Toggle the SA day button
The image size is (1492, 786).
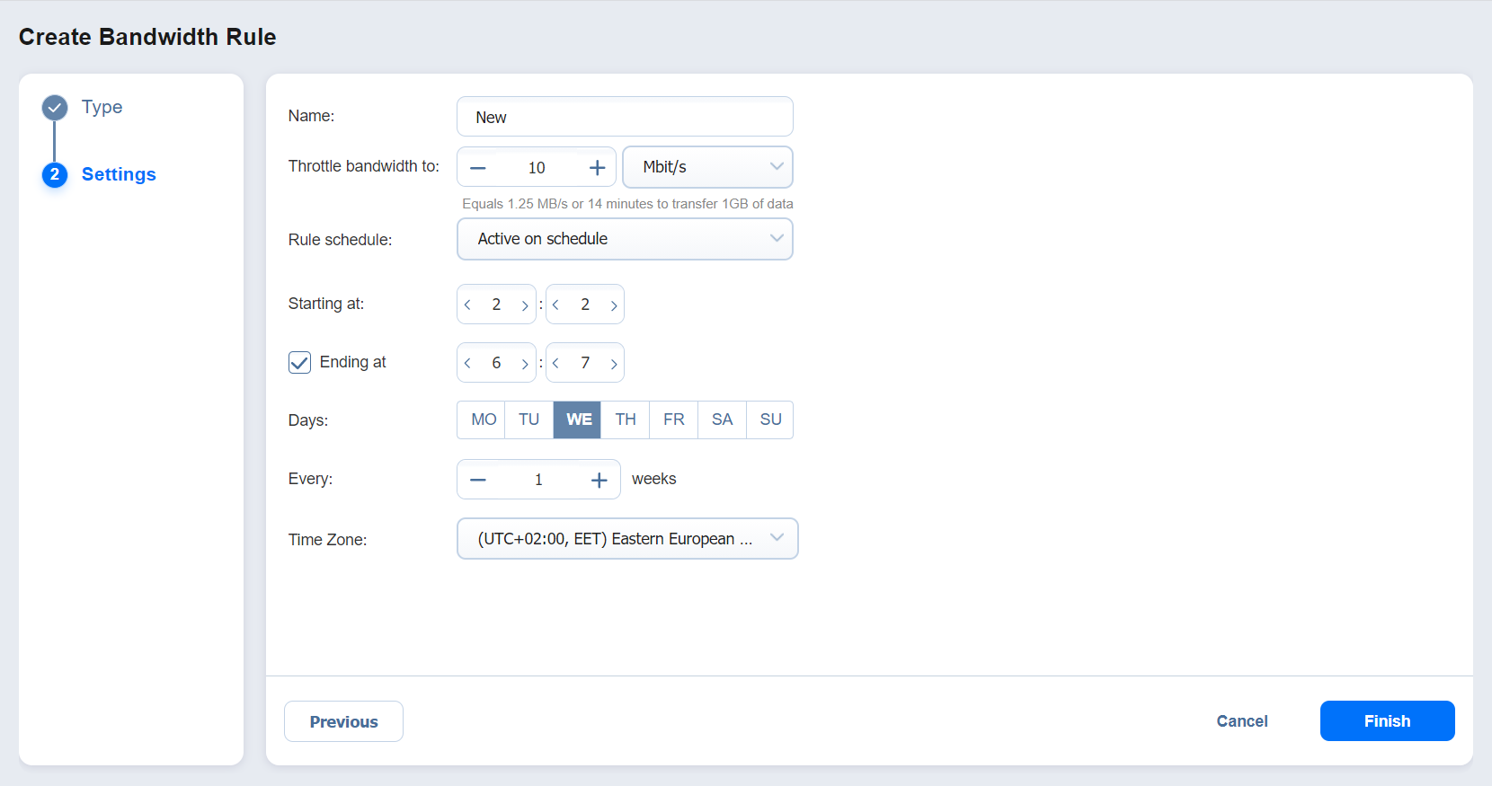pos(722,419)
